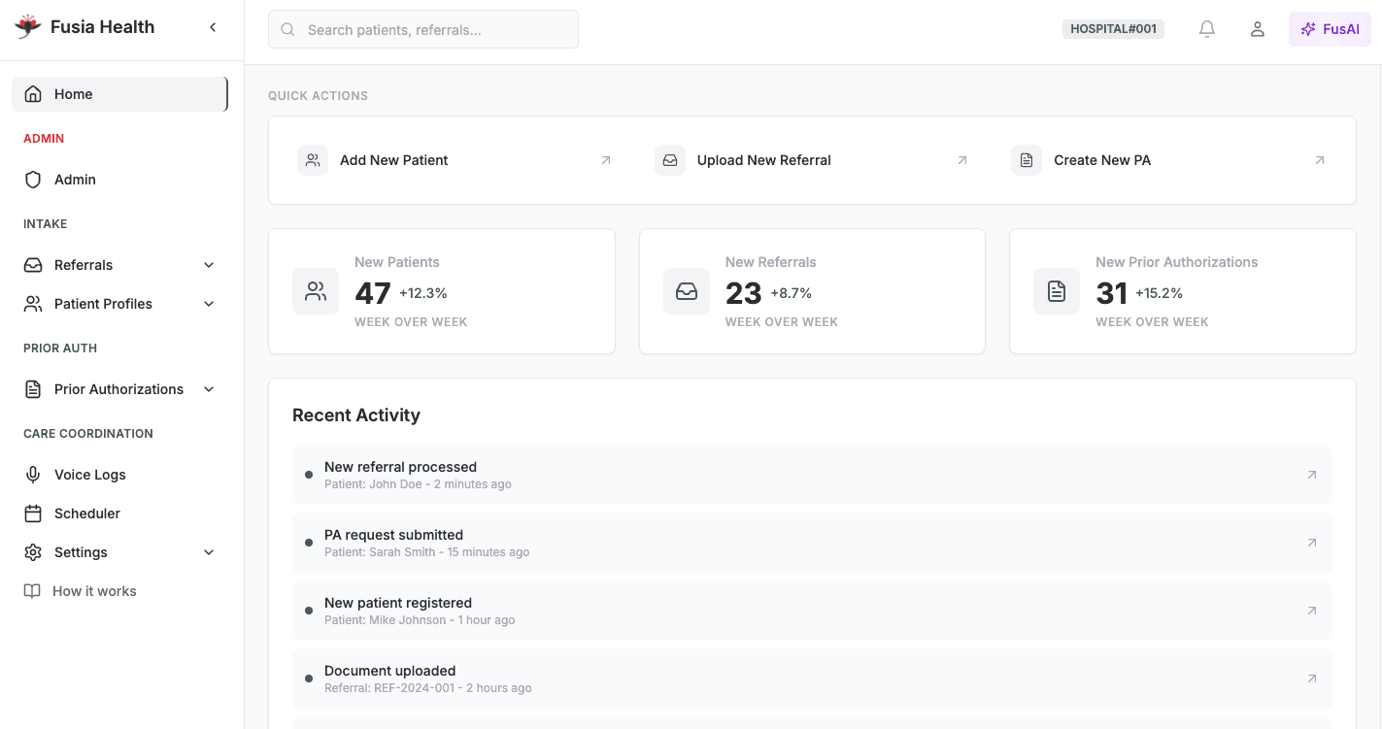Open the Scheduler calendar icon
Screen dimensions: 1382x729
[35, 513]
